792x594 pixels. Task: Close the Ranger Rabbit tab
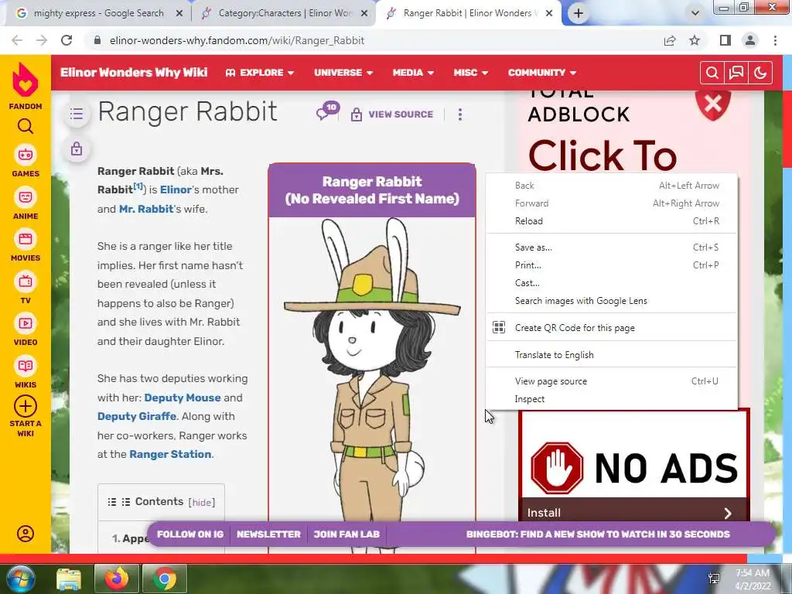tap(549, 14)
